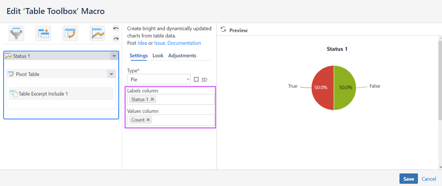Expand the Pivot Table dropdown arrow
Viewport: 442px width, 186px height.
tap(111, 74)
